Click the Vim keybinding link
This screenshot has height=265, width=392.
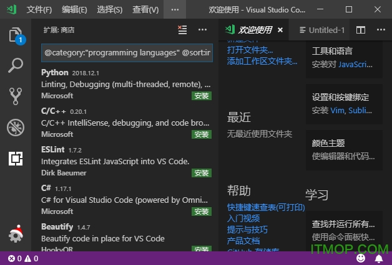coord(338,110)
